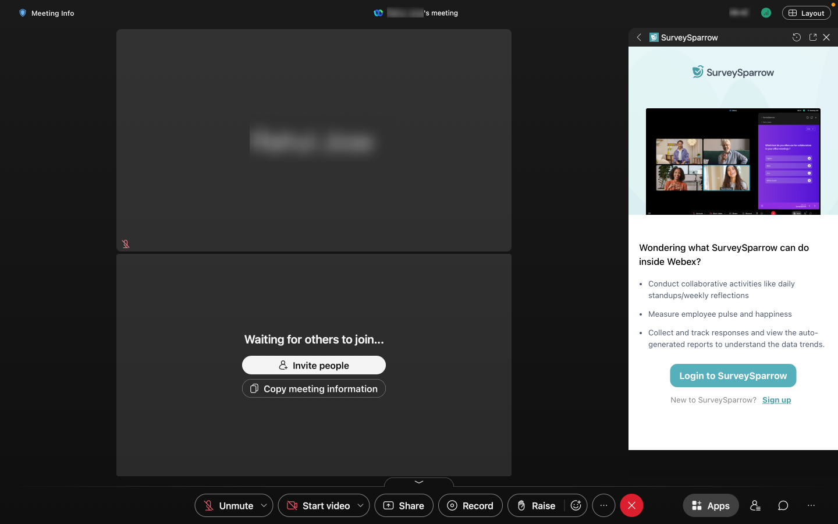Open the Layout menu

806,13
